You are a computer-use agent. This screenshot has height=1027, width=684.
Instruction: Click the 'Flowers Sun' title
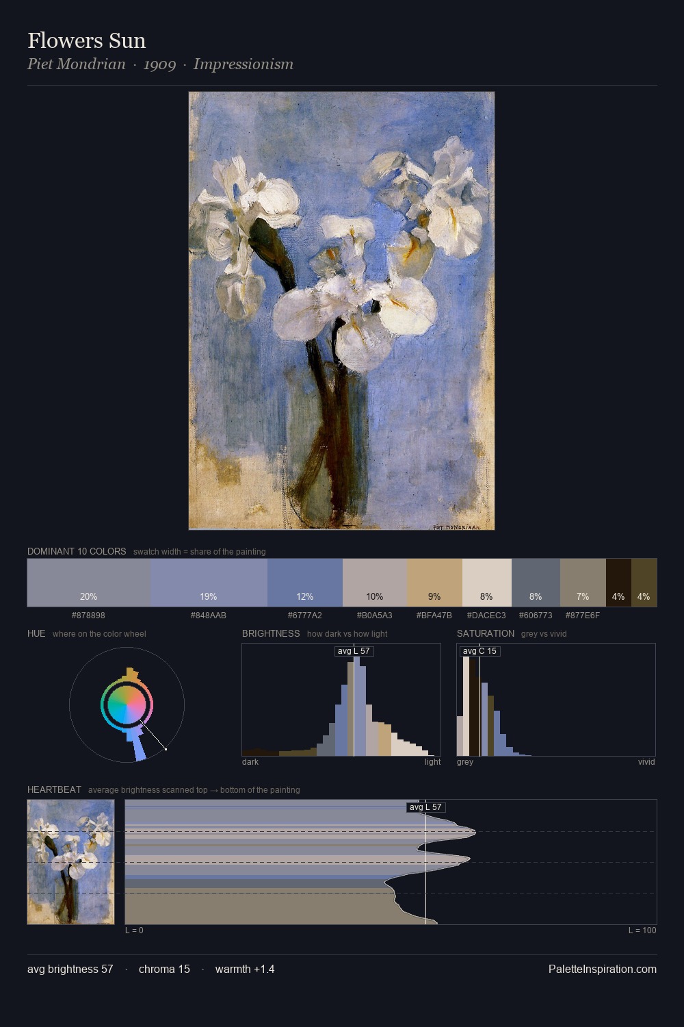[87, 40]
